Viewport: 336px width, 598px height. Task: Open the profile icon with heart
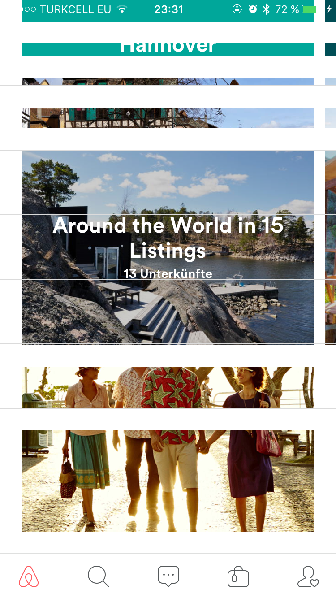point(308,576)
